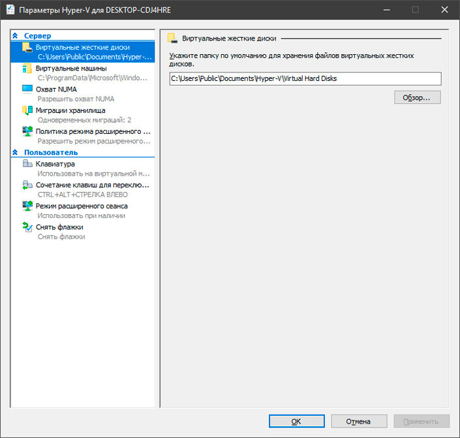This screenshot has width=460, height=438.
Task: Click the Виртуальные машины folder icon
Action: (27, 69)
